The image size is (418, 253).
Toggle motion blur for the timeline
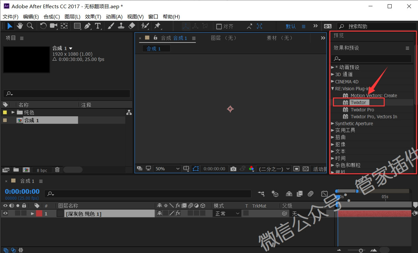pyautogui.click(x=311, y=194)
